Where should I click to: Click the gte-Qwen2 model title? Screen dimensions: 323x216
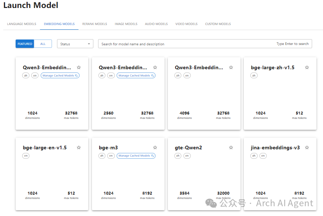(x=188, y=148)
